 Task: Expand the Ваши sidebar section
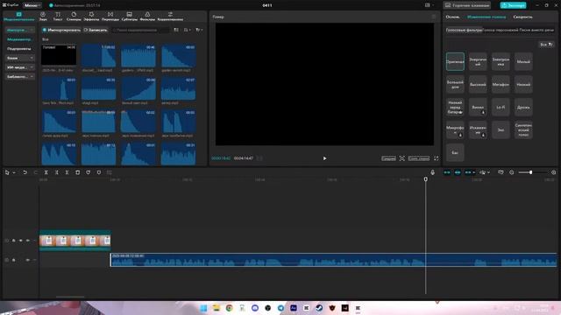pyautogui.click(x=20, y=58)
